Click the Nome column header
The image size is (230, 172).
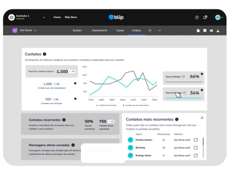coord(139,134)
